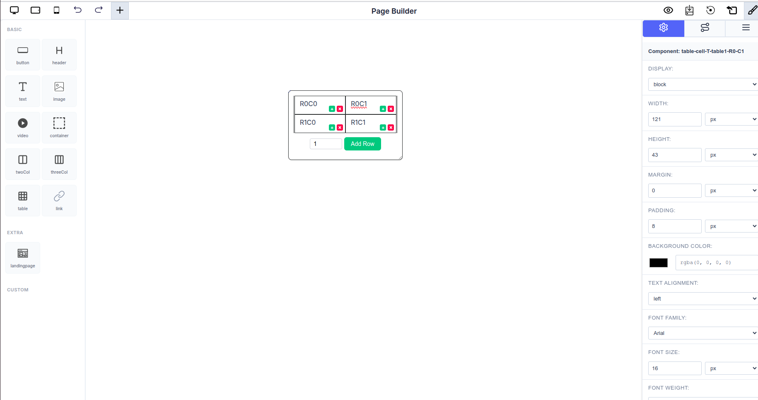This screenshot has width=758, height=400.
Task: Switch to mobile preview view
Action: (x=56, y=10)
